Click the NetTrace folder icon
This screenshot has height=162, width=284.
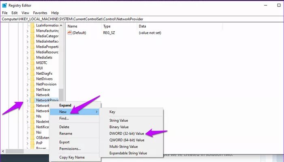tap(32, 89)
